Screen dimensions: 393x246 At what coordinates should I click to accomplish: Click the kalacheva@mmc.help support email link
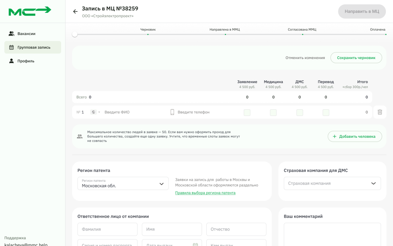26,244
